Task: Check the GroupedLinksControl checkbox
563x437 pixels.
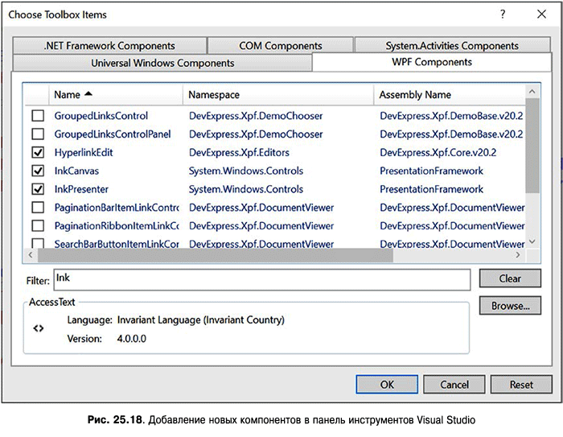Action: (x=38, y=116)
